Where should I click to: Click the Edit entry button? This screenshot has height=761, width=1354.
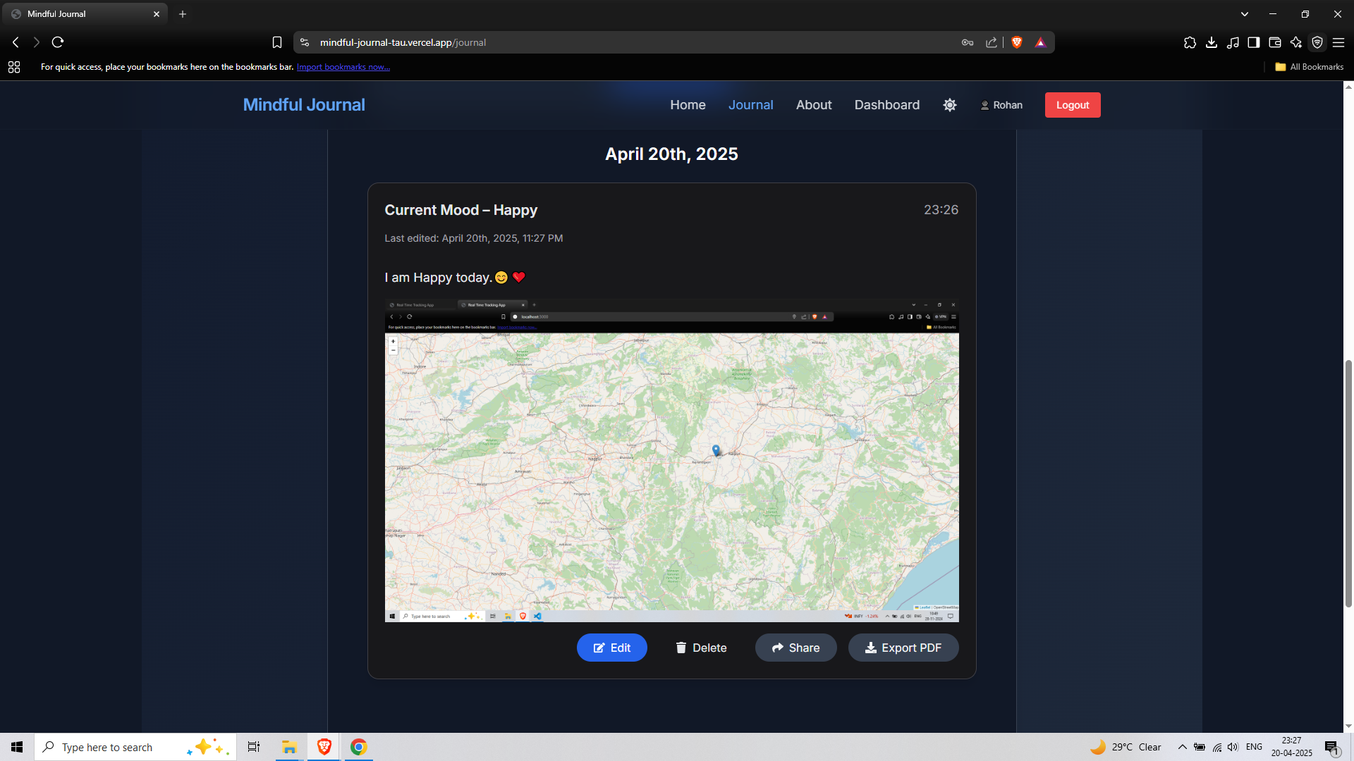point(611,648)
